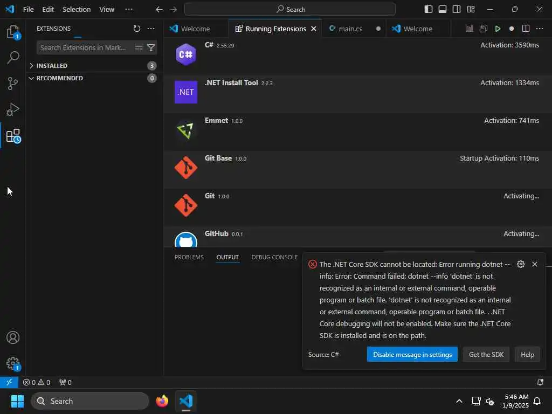This screenshot has width=552, height=414.
Task: Toggle the bottom panel layout icon
Action: pyautogui.click(x=443, y=9)
